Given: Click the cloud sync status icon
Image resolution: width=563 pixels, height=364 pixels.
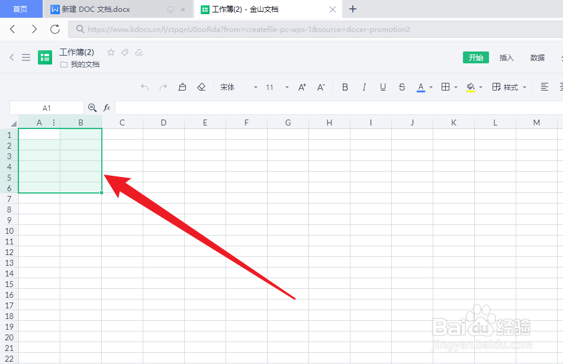Looking at the screenshot, I should [139, 53].
